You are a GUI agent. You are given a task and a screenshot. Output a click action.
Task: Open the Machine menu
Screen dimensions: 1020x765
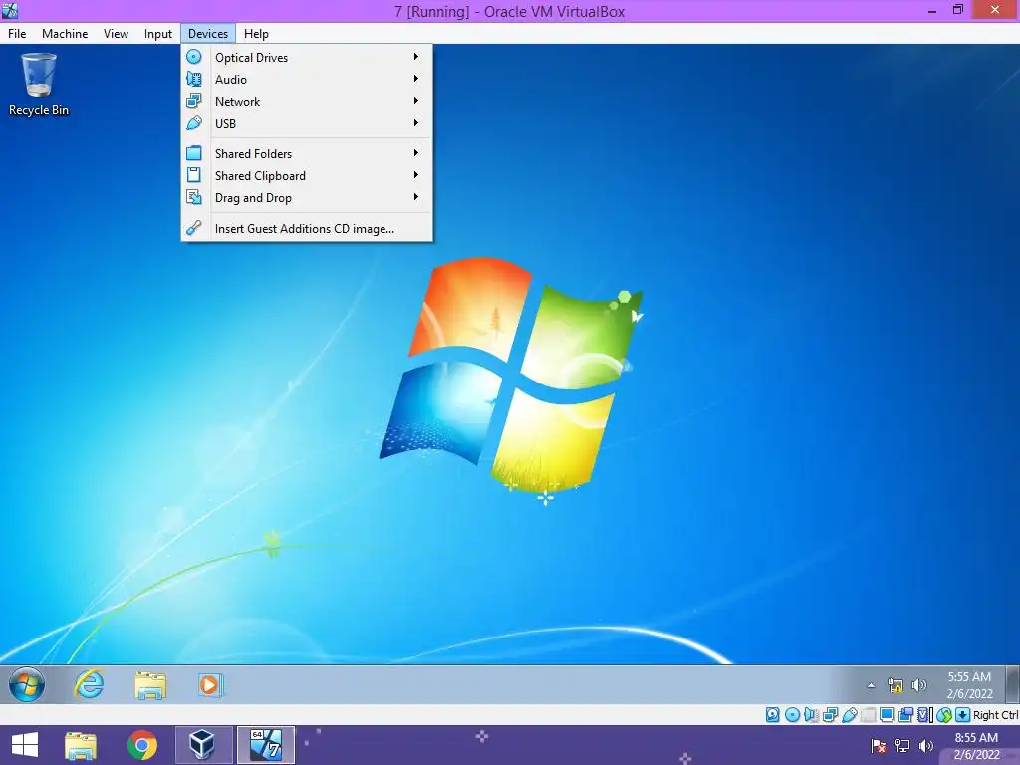click(x=65, y=34)
